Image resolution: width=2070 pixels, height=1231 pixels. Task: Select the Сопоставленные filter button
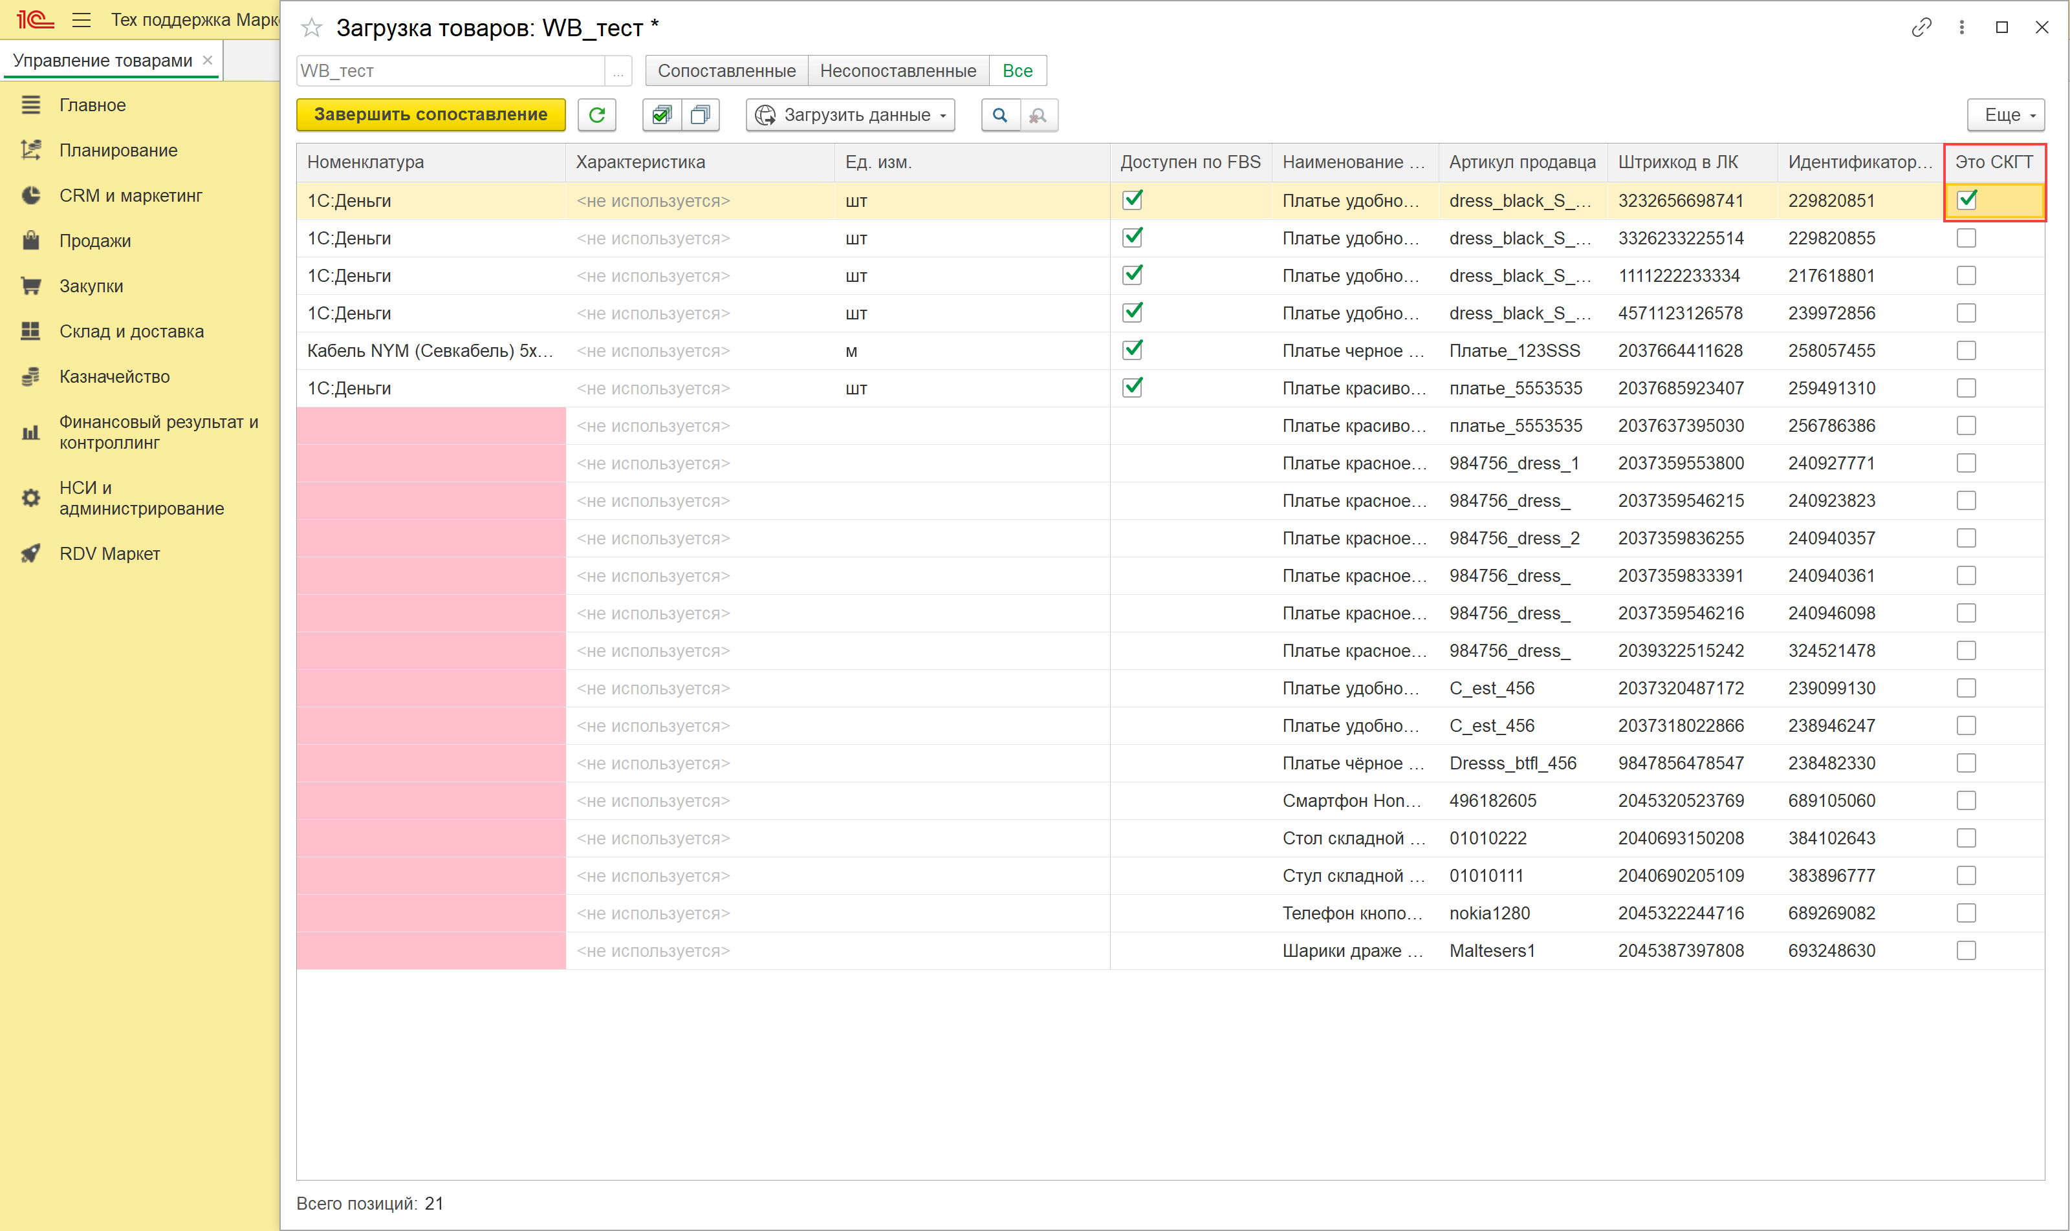(726, 71)
